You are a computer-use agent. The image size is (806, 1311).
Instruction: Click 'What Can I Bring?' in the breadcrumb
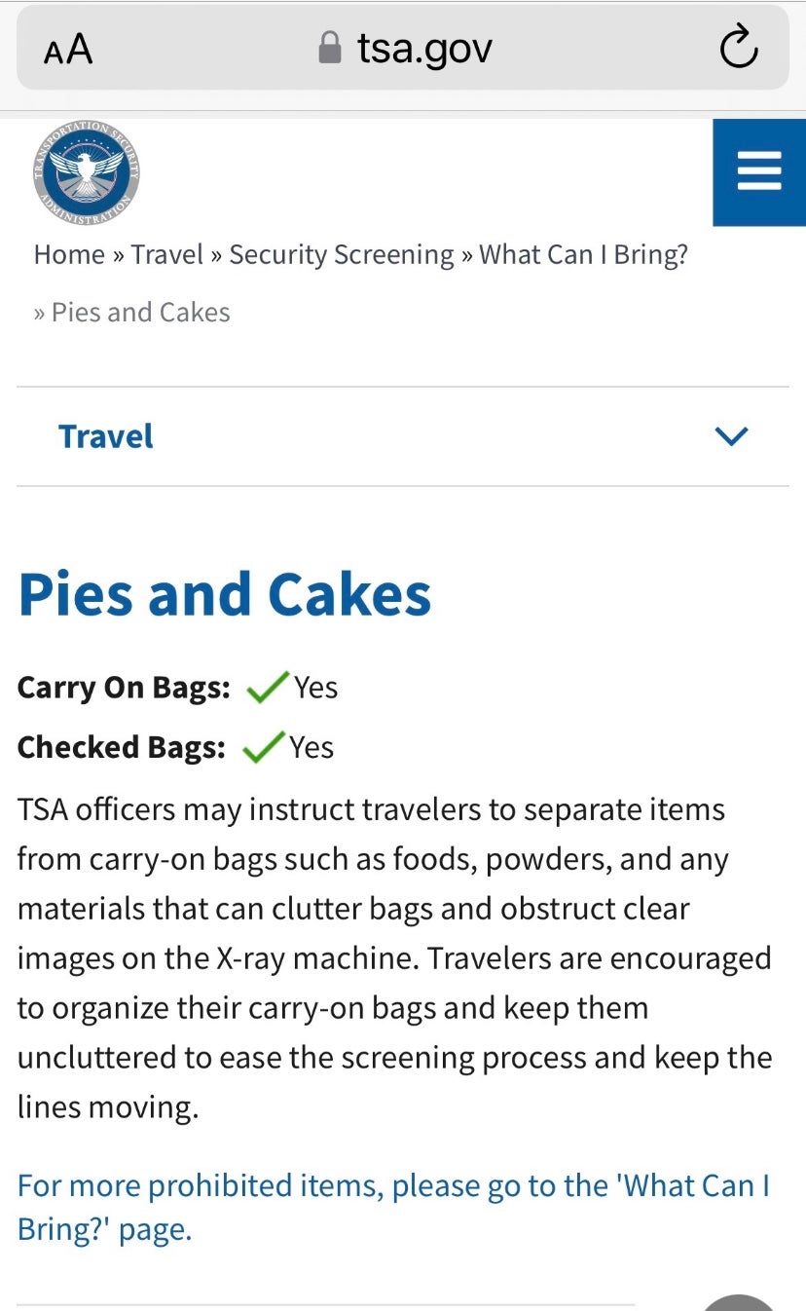[582, 254]
